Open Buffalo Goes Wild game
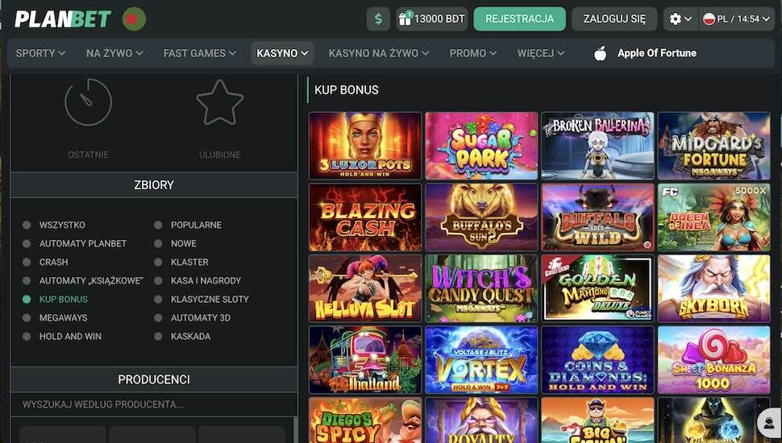 tap(597, 217)
